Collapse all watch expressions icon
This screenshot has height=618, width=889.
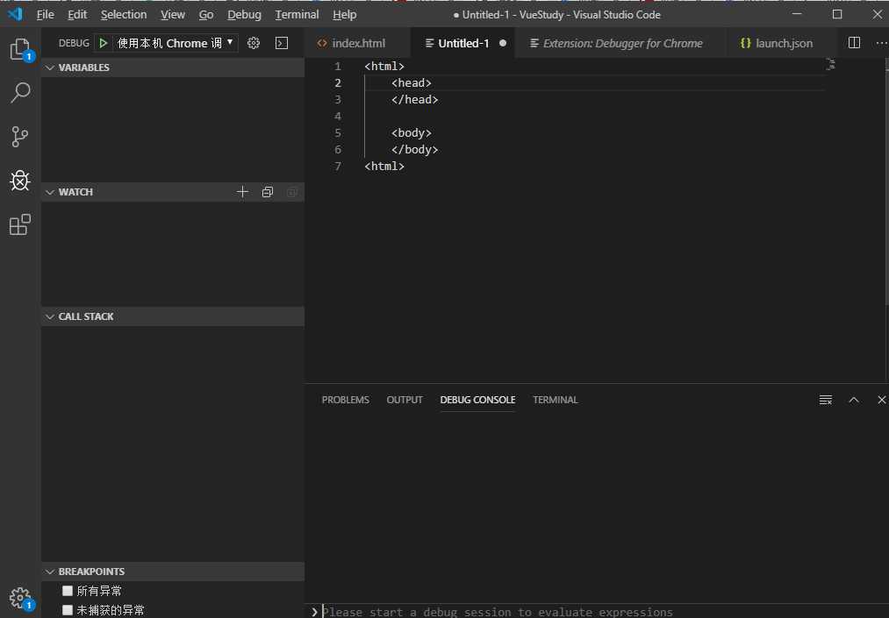[x=268, y=192]
